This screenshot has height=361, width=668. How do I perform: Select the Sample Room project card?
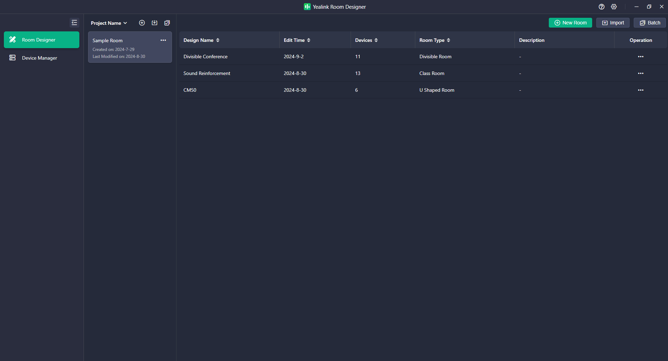(130, 47)
